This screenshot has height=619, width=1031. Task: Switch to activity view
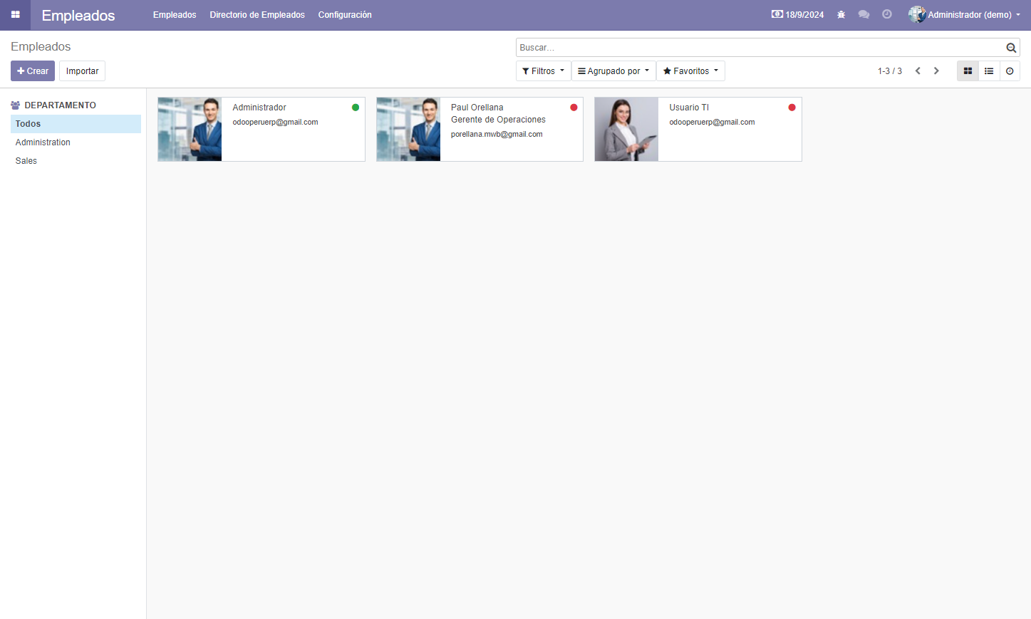coord(1010,71)
